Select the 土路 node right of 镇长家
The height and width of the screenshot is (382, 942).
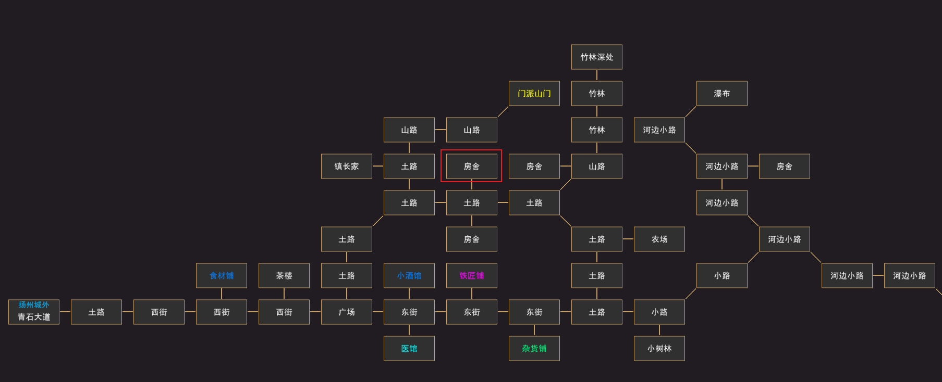coord(409,166)
